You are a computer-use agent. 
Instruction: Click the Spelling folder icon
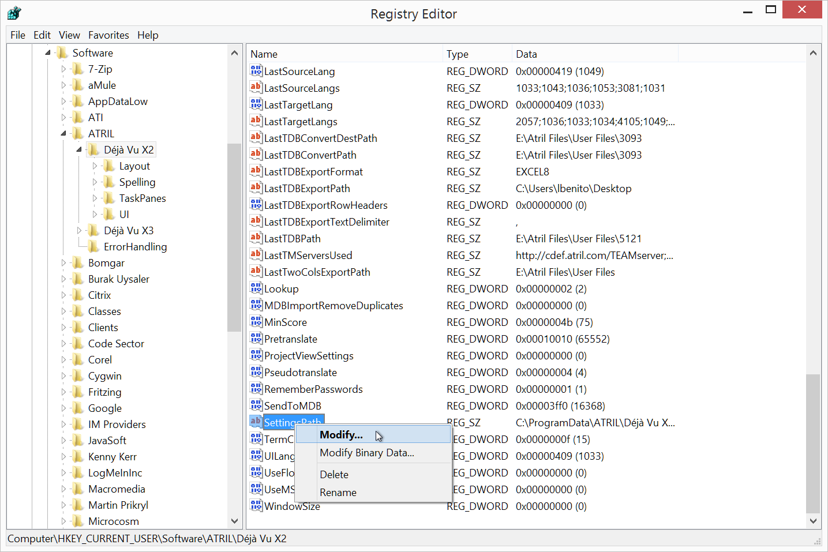pos(110,182)
